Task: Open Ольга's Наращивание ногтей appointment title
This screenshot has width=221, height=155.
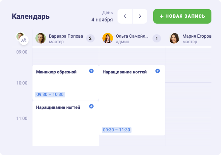Action: coord(124,72)
